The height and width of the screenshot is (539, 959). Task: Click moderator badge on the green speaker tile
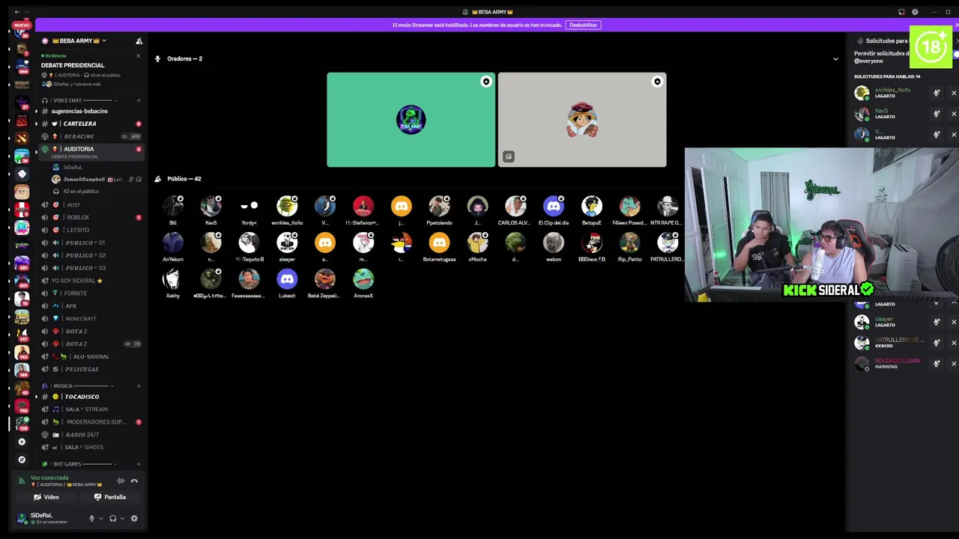tap(486, 82)
